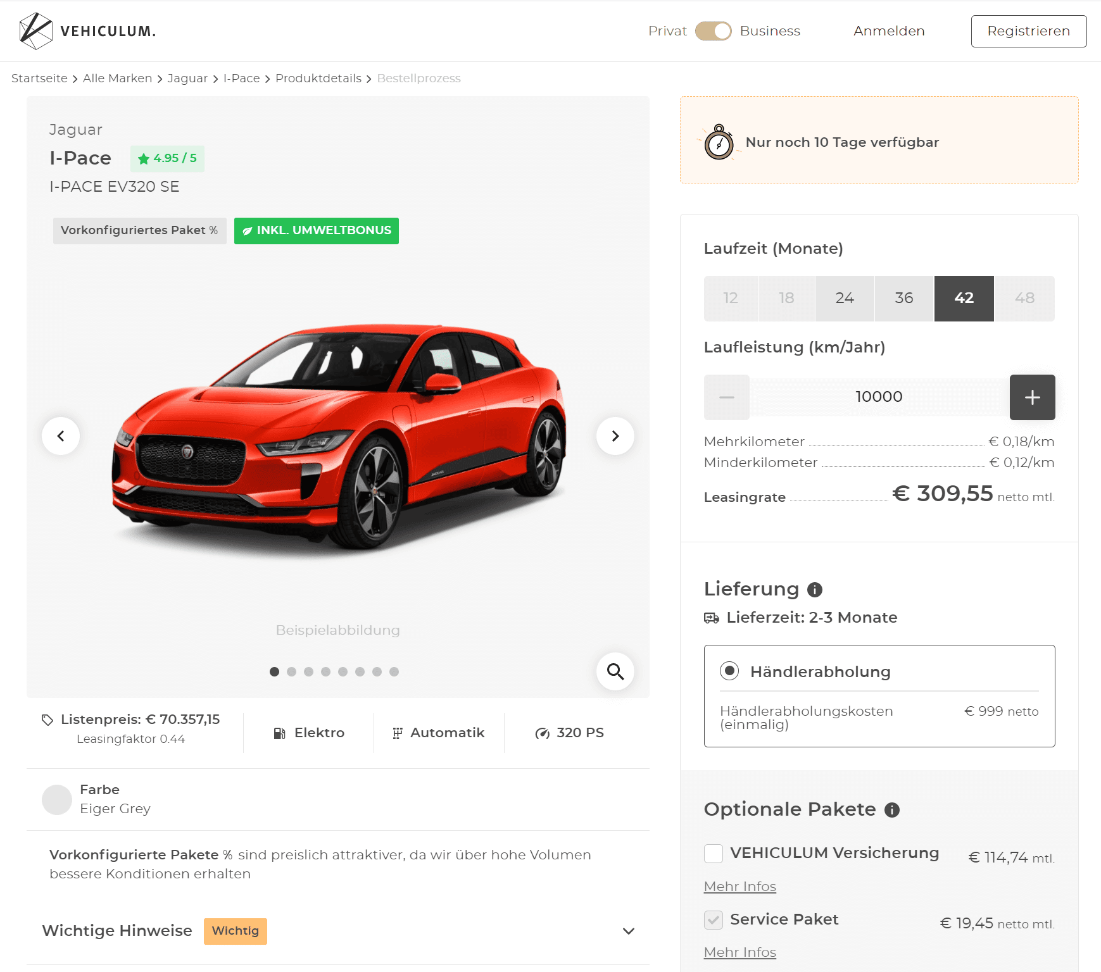This screenshot has width=1101, height=972.
Task: Click the '€ 309,55' Leasingrate value
Action: click(x=943, y=494)
